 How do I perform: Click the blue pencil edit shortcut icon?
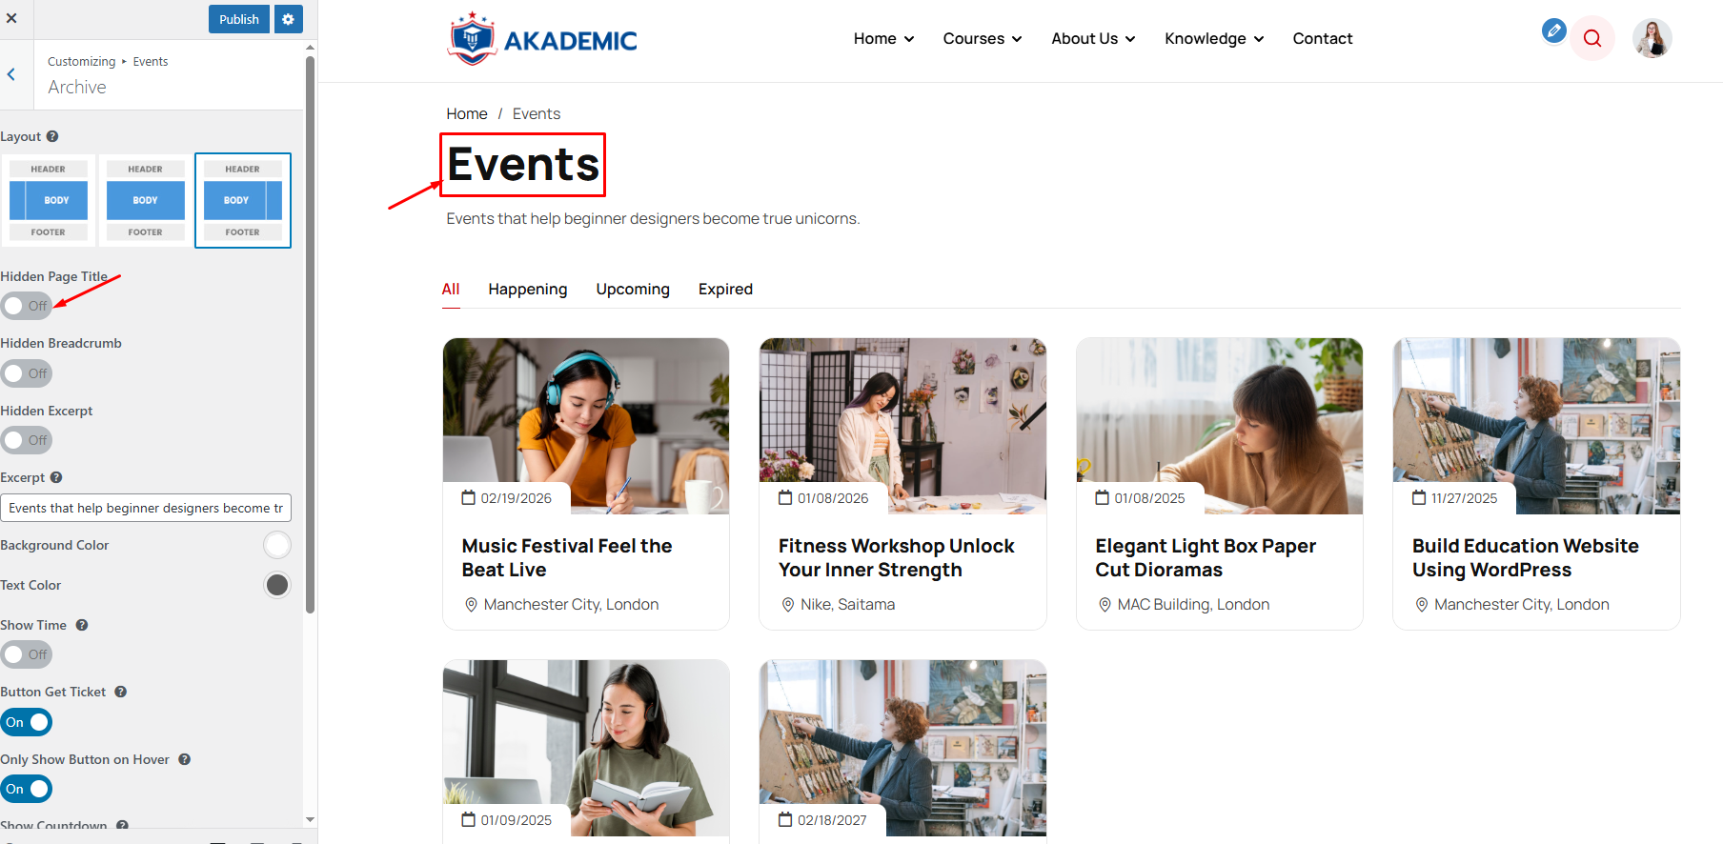tap(1554, 30)
